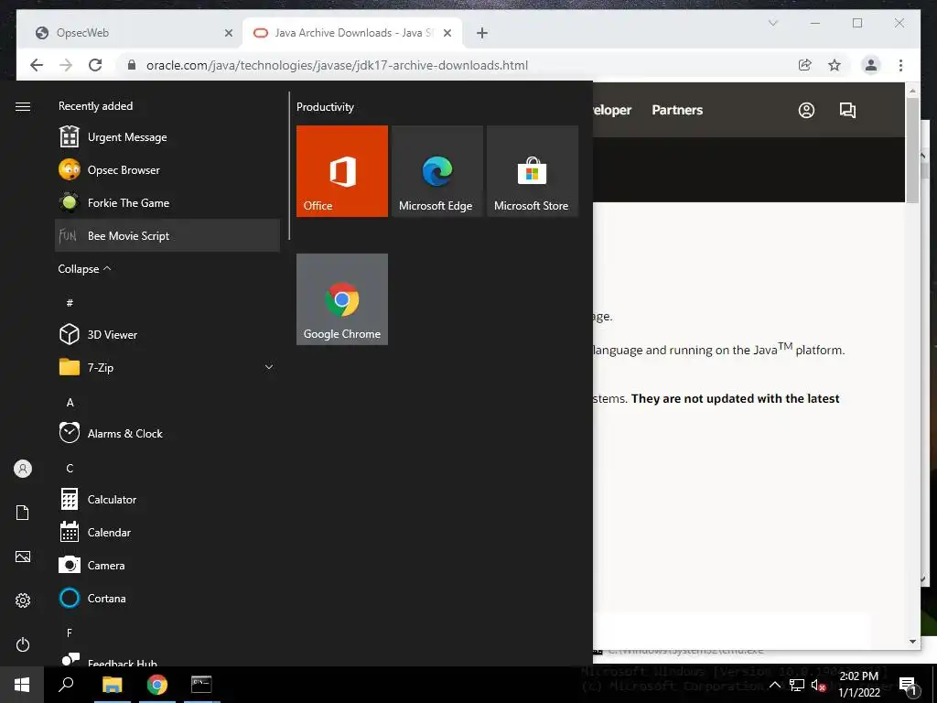Screen dimensions: 937x703
Task: Open Alarms & Clock
Action: 167,433
